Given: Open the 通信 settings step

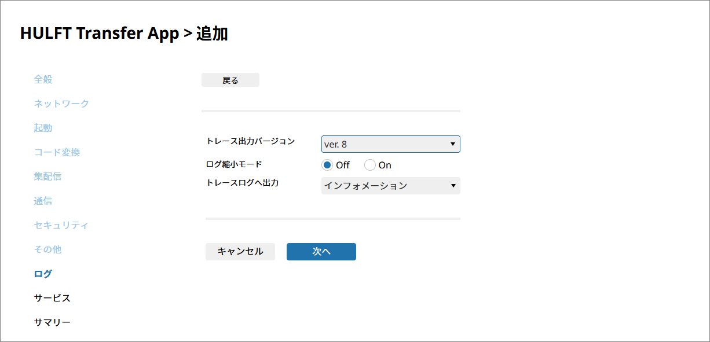Looking at the screenshot, I should click(43, 201).
